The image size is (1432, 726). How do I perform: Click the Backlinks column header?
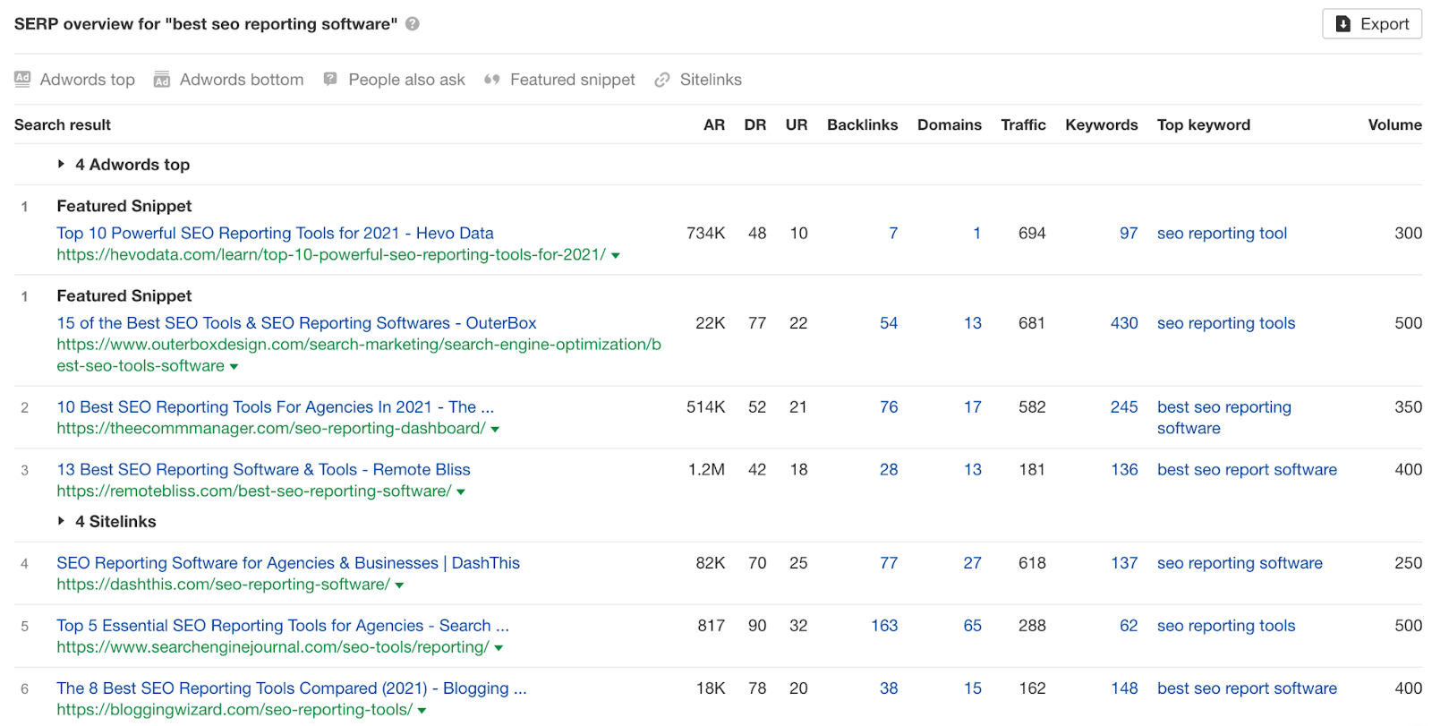(863, 125)
